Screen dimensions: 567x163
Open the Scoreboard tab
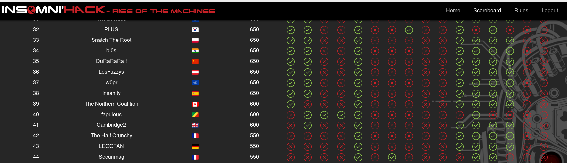point(487,11)
